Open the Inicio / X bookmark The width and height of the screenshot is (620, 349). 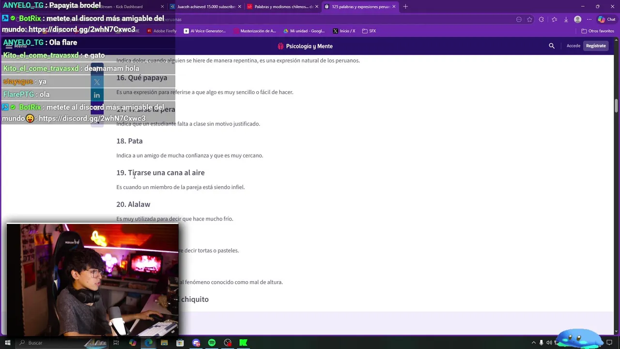tap(344, 31)
